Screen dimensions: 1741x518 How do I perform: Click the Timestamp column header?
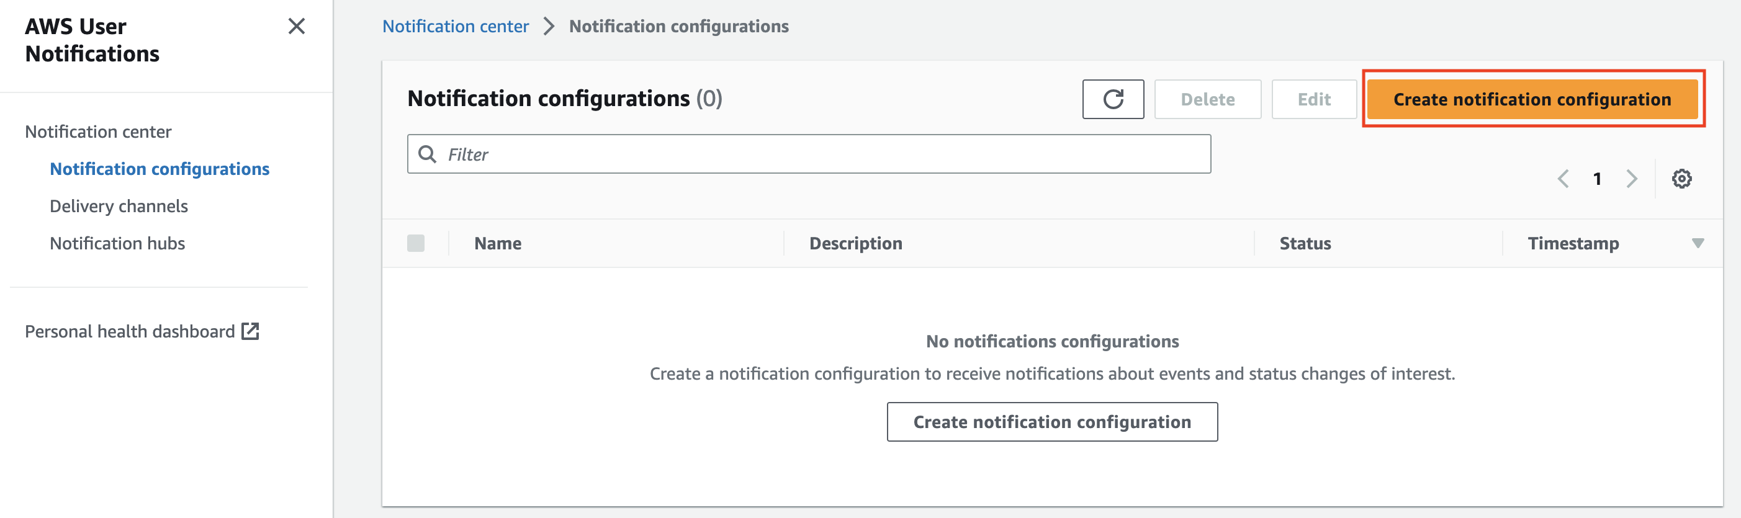1573,243
